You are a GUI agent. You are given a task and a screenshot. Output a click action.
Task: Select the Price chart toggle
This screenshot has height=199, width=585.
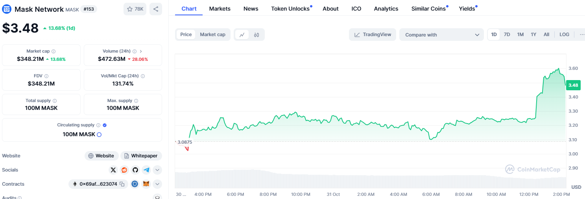[186, 35]
